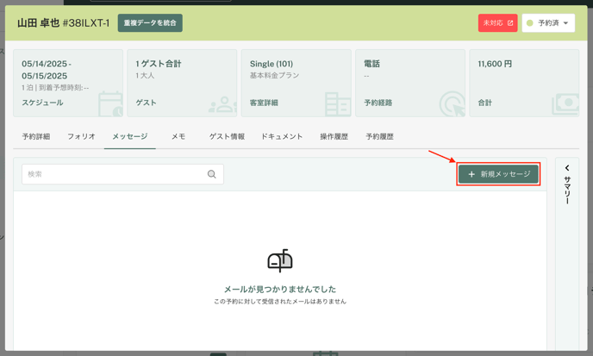Open the スケジュール card

(x=68, y=84)
